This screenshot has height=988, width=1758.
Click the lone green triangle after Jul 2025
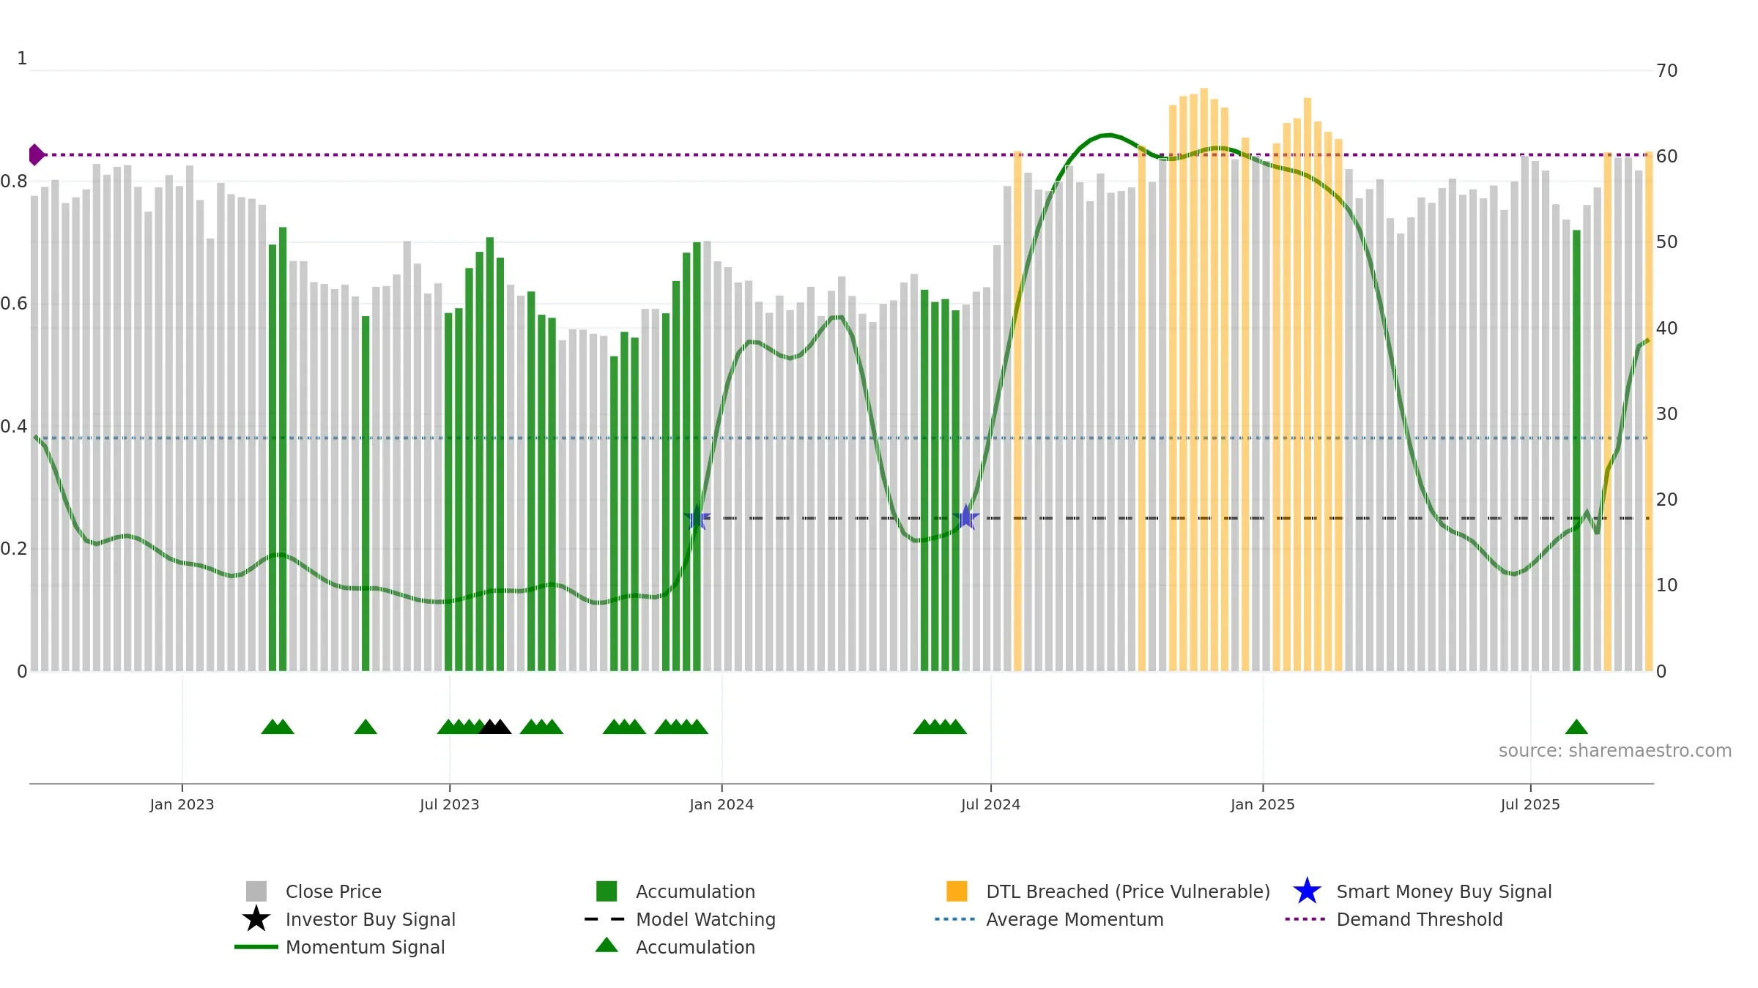[x=1576, y=727]
